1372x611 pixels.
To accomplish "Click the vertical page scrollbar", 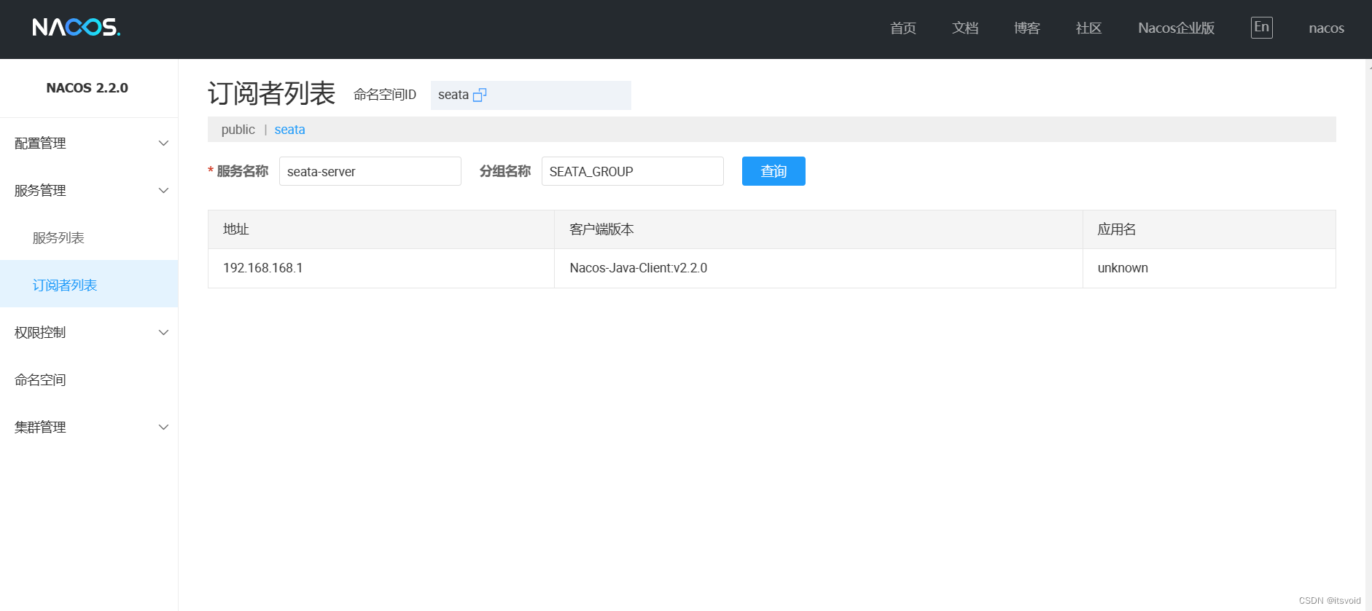I will pyautogui.click(x=1368, y=335).
